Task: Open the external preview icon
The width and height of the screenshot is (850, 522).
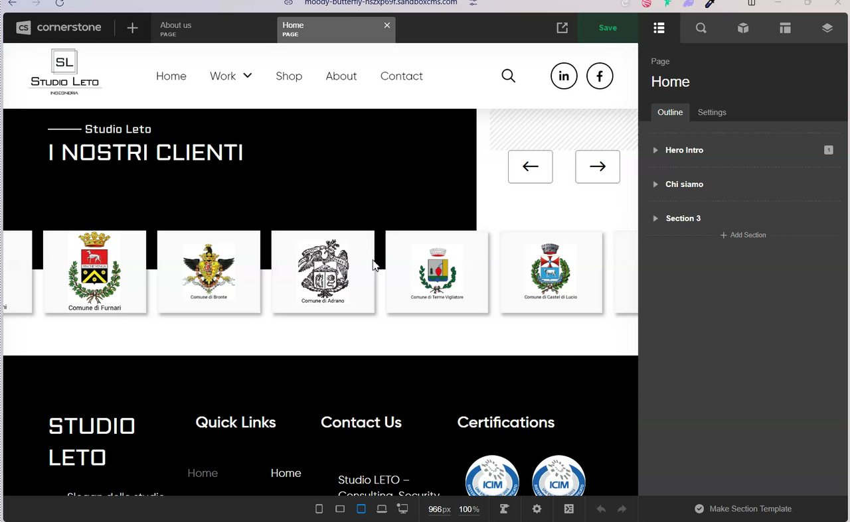Action: [x=562, y=28]
